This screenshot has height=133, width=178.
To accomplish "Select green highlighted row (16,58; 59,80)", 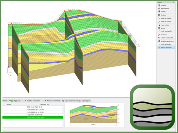I will pyautogui.click(x=33, y=117).
